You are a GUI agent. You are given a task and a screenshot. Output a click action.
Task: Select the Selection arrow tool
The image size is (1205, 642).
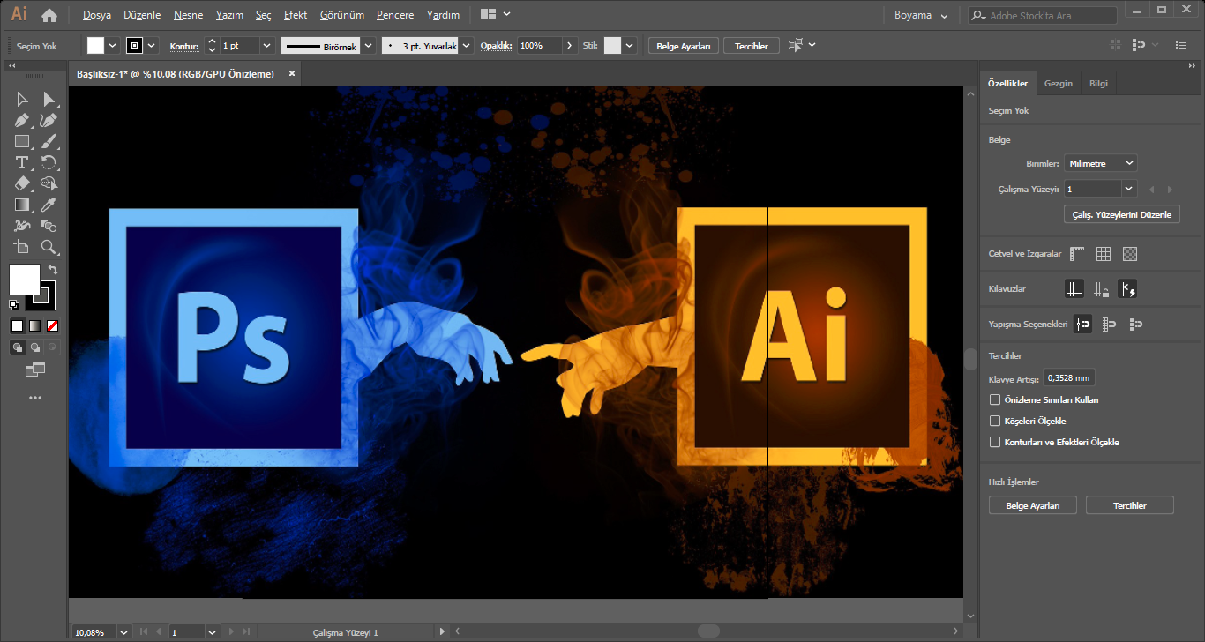click(22, 99)
